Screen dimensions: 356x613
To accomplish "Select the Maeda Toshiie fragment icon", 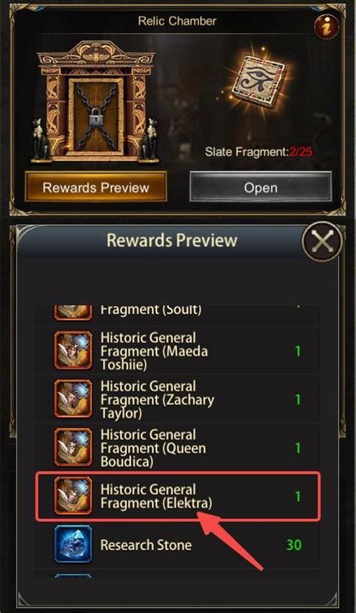I will pos(74,351).
